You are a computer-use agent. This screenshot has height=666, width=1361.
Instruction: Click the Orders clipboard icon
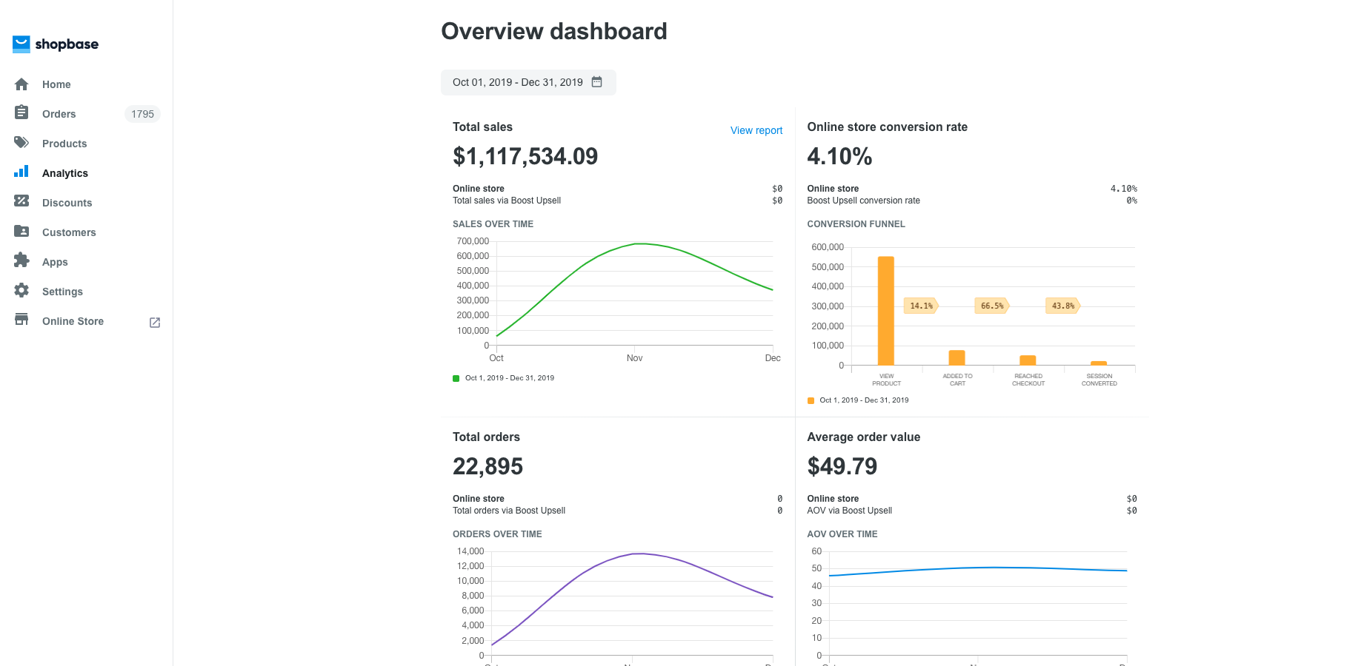(x=21, y=113)
